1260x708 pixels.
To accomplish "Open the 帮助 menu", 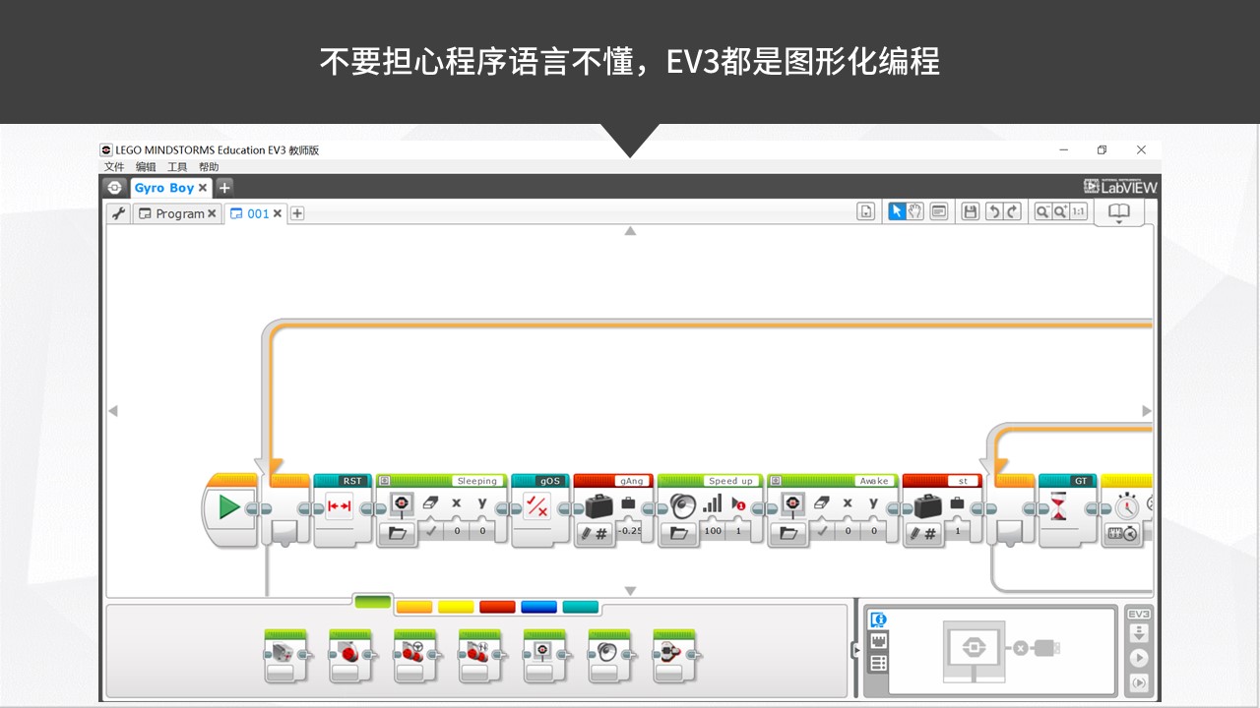I will click(x=209, y=167).
